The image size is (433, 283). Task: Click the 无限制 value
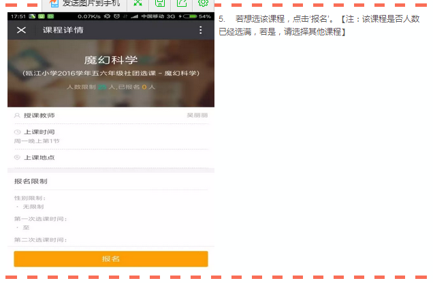[33, 207]
